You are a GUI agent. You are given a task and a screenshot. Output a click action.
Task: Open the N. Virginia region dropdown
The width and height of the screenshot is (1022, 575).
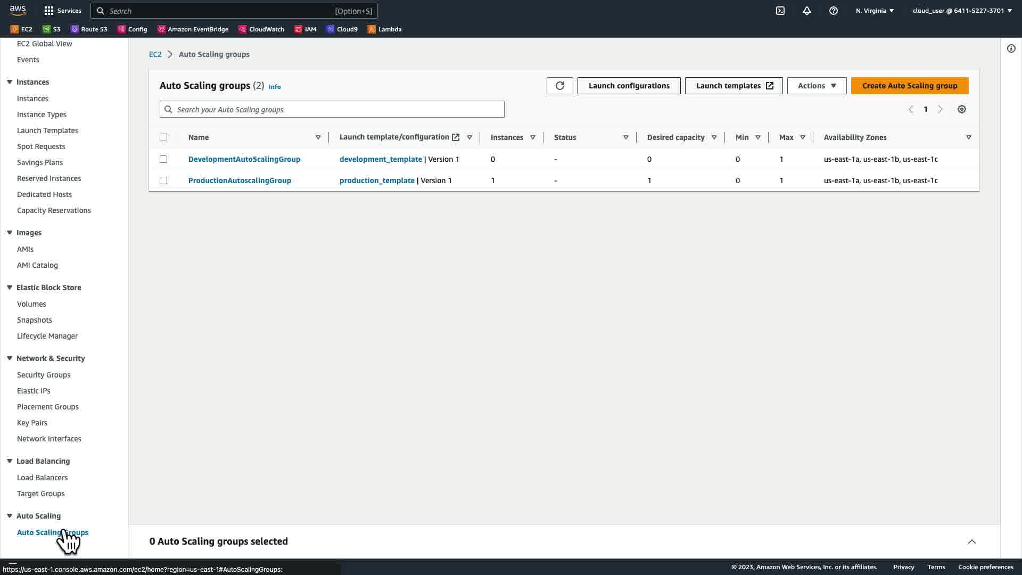click(875, 11)
